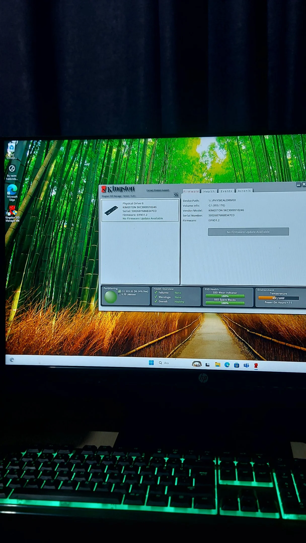
Task: Open the Kingston SSD Manager desktop shortcut
Action: [x=12, y=214]
